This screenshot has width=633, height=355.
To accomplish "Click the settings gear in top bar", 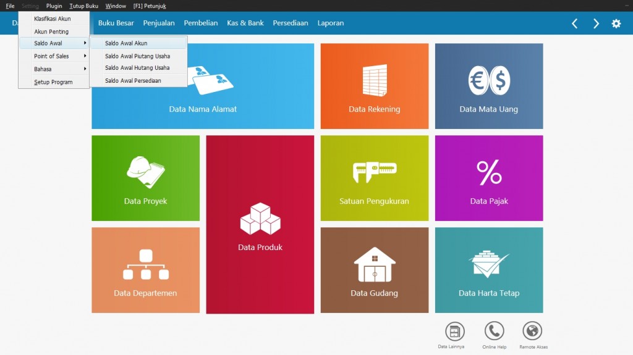I will click(x=616, y=23).
